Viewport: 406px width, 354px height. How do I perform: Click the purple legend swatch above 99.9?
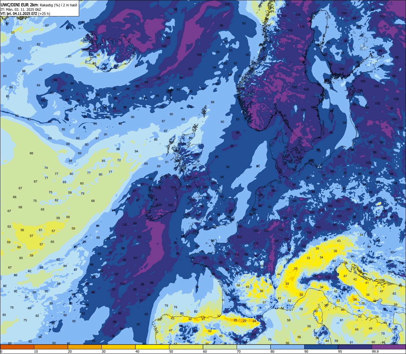pyautogui.click(x=389, y=347)
